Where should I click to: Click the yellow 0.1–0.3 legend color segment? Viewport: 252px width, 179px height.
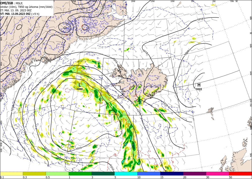pyautogui.click(x=12, y=173)
